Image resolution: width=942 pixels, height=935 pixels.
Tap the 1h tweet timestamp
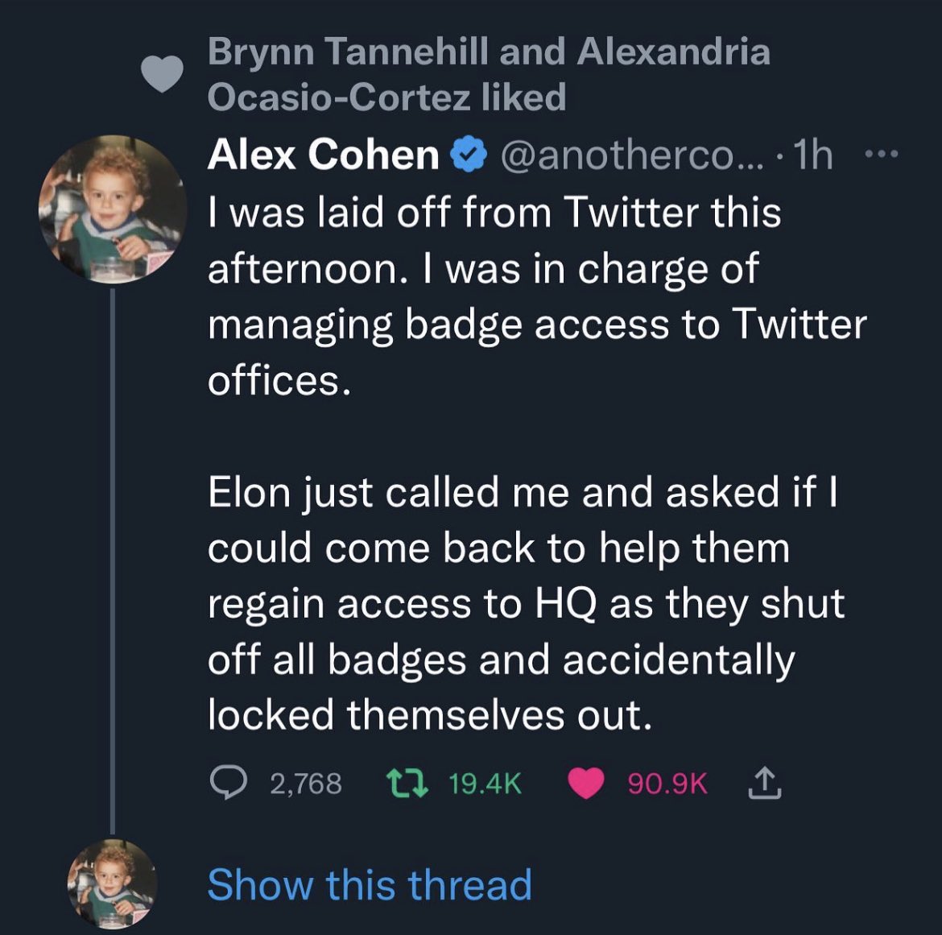point(813,155)
